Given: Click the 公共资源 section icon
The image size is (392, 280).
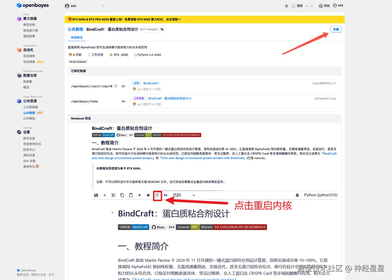Looking at the screenshot, I should pyautogui.click(x=19, y=101).
